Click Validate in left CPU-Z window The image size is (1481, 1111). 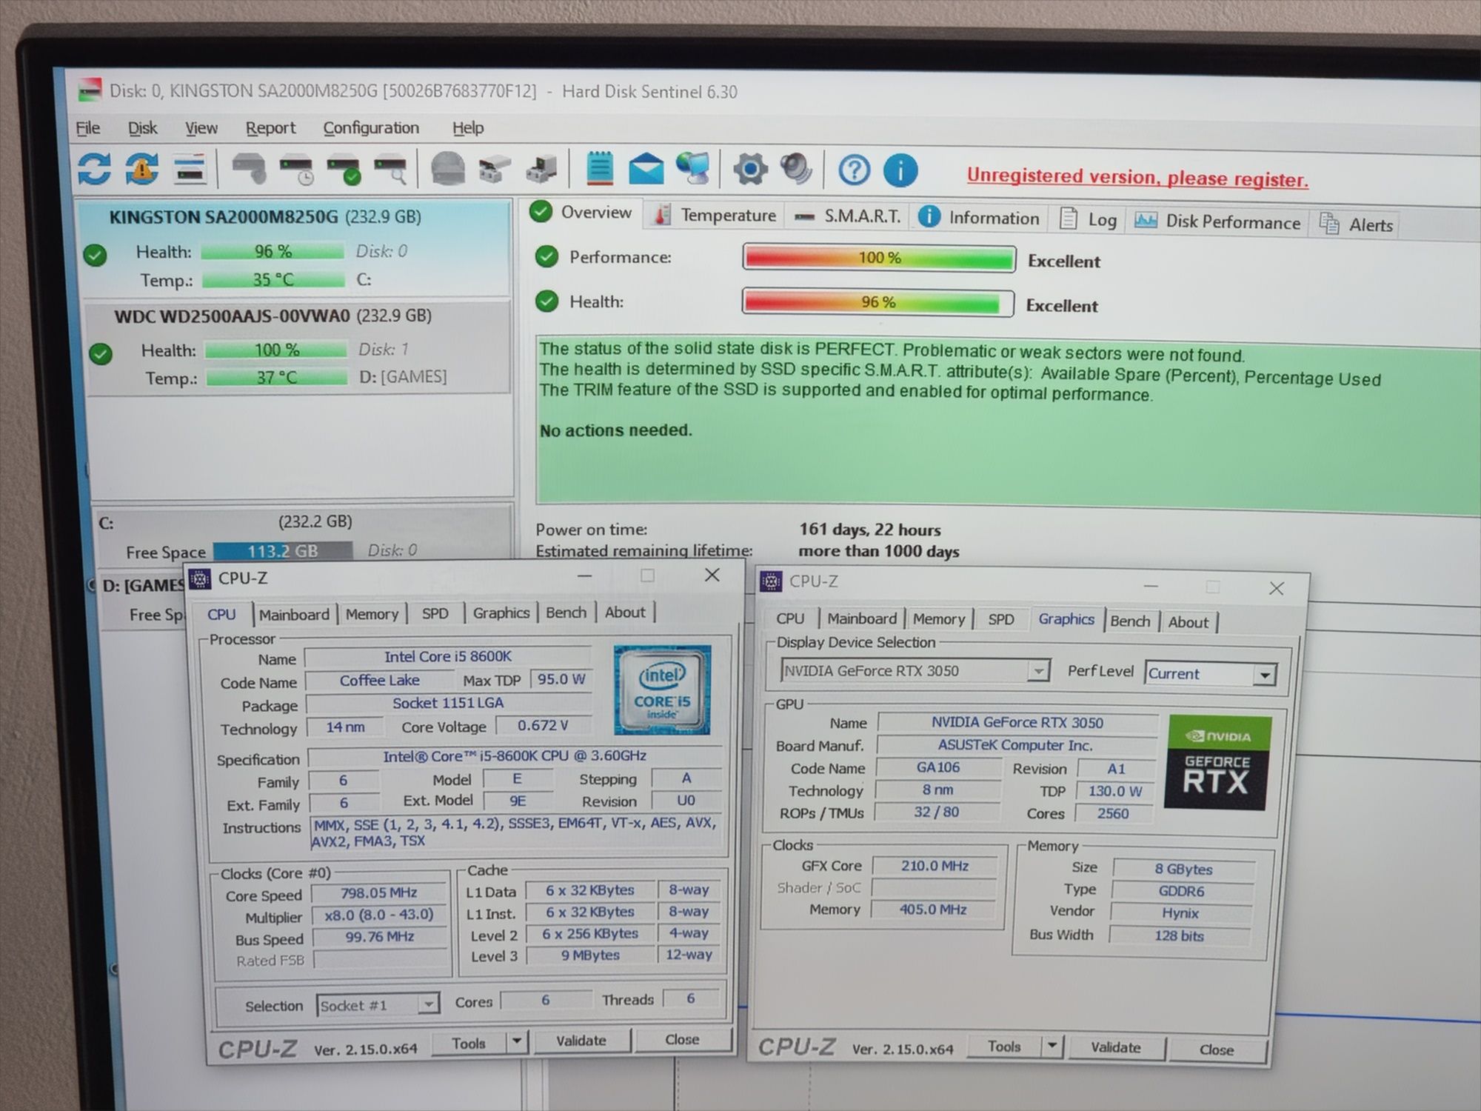pos(581,1041)
